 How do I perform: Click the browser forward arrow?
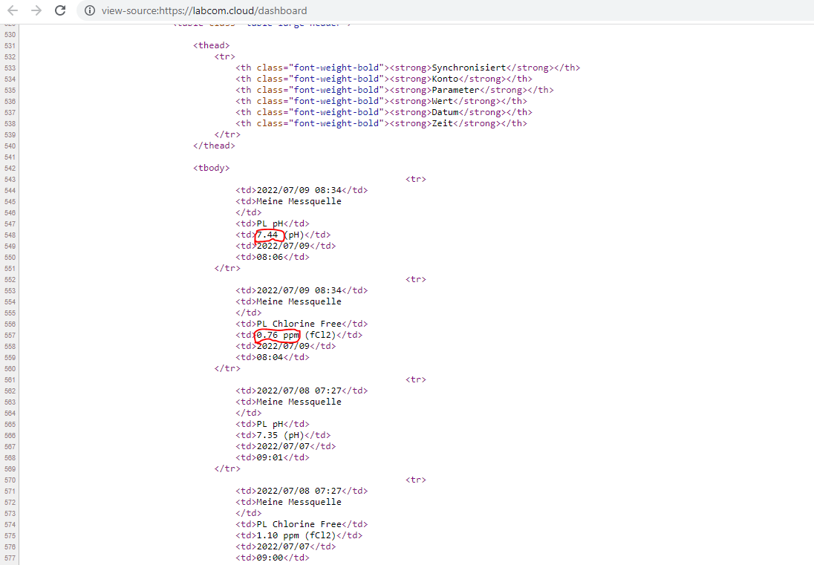tap(36, 10)
